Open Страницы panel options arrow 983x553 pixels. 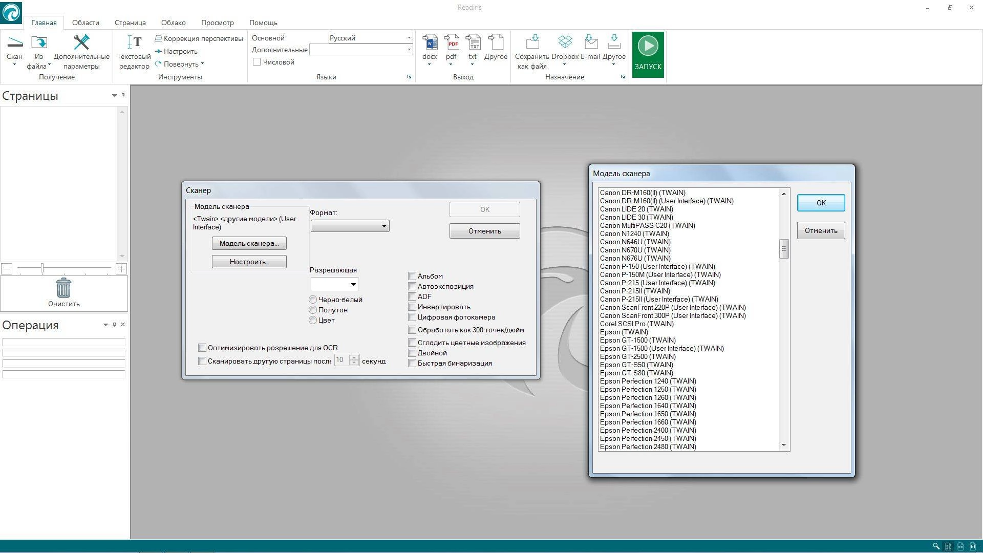click(114, 96)
